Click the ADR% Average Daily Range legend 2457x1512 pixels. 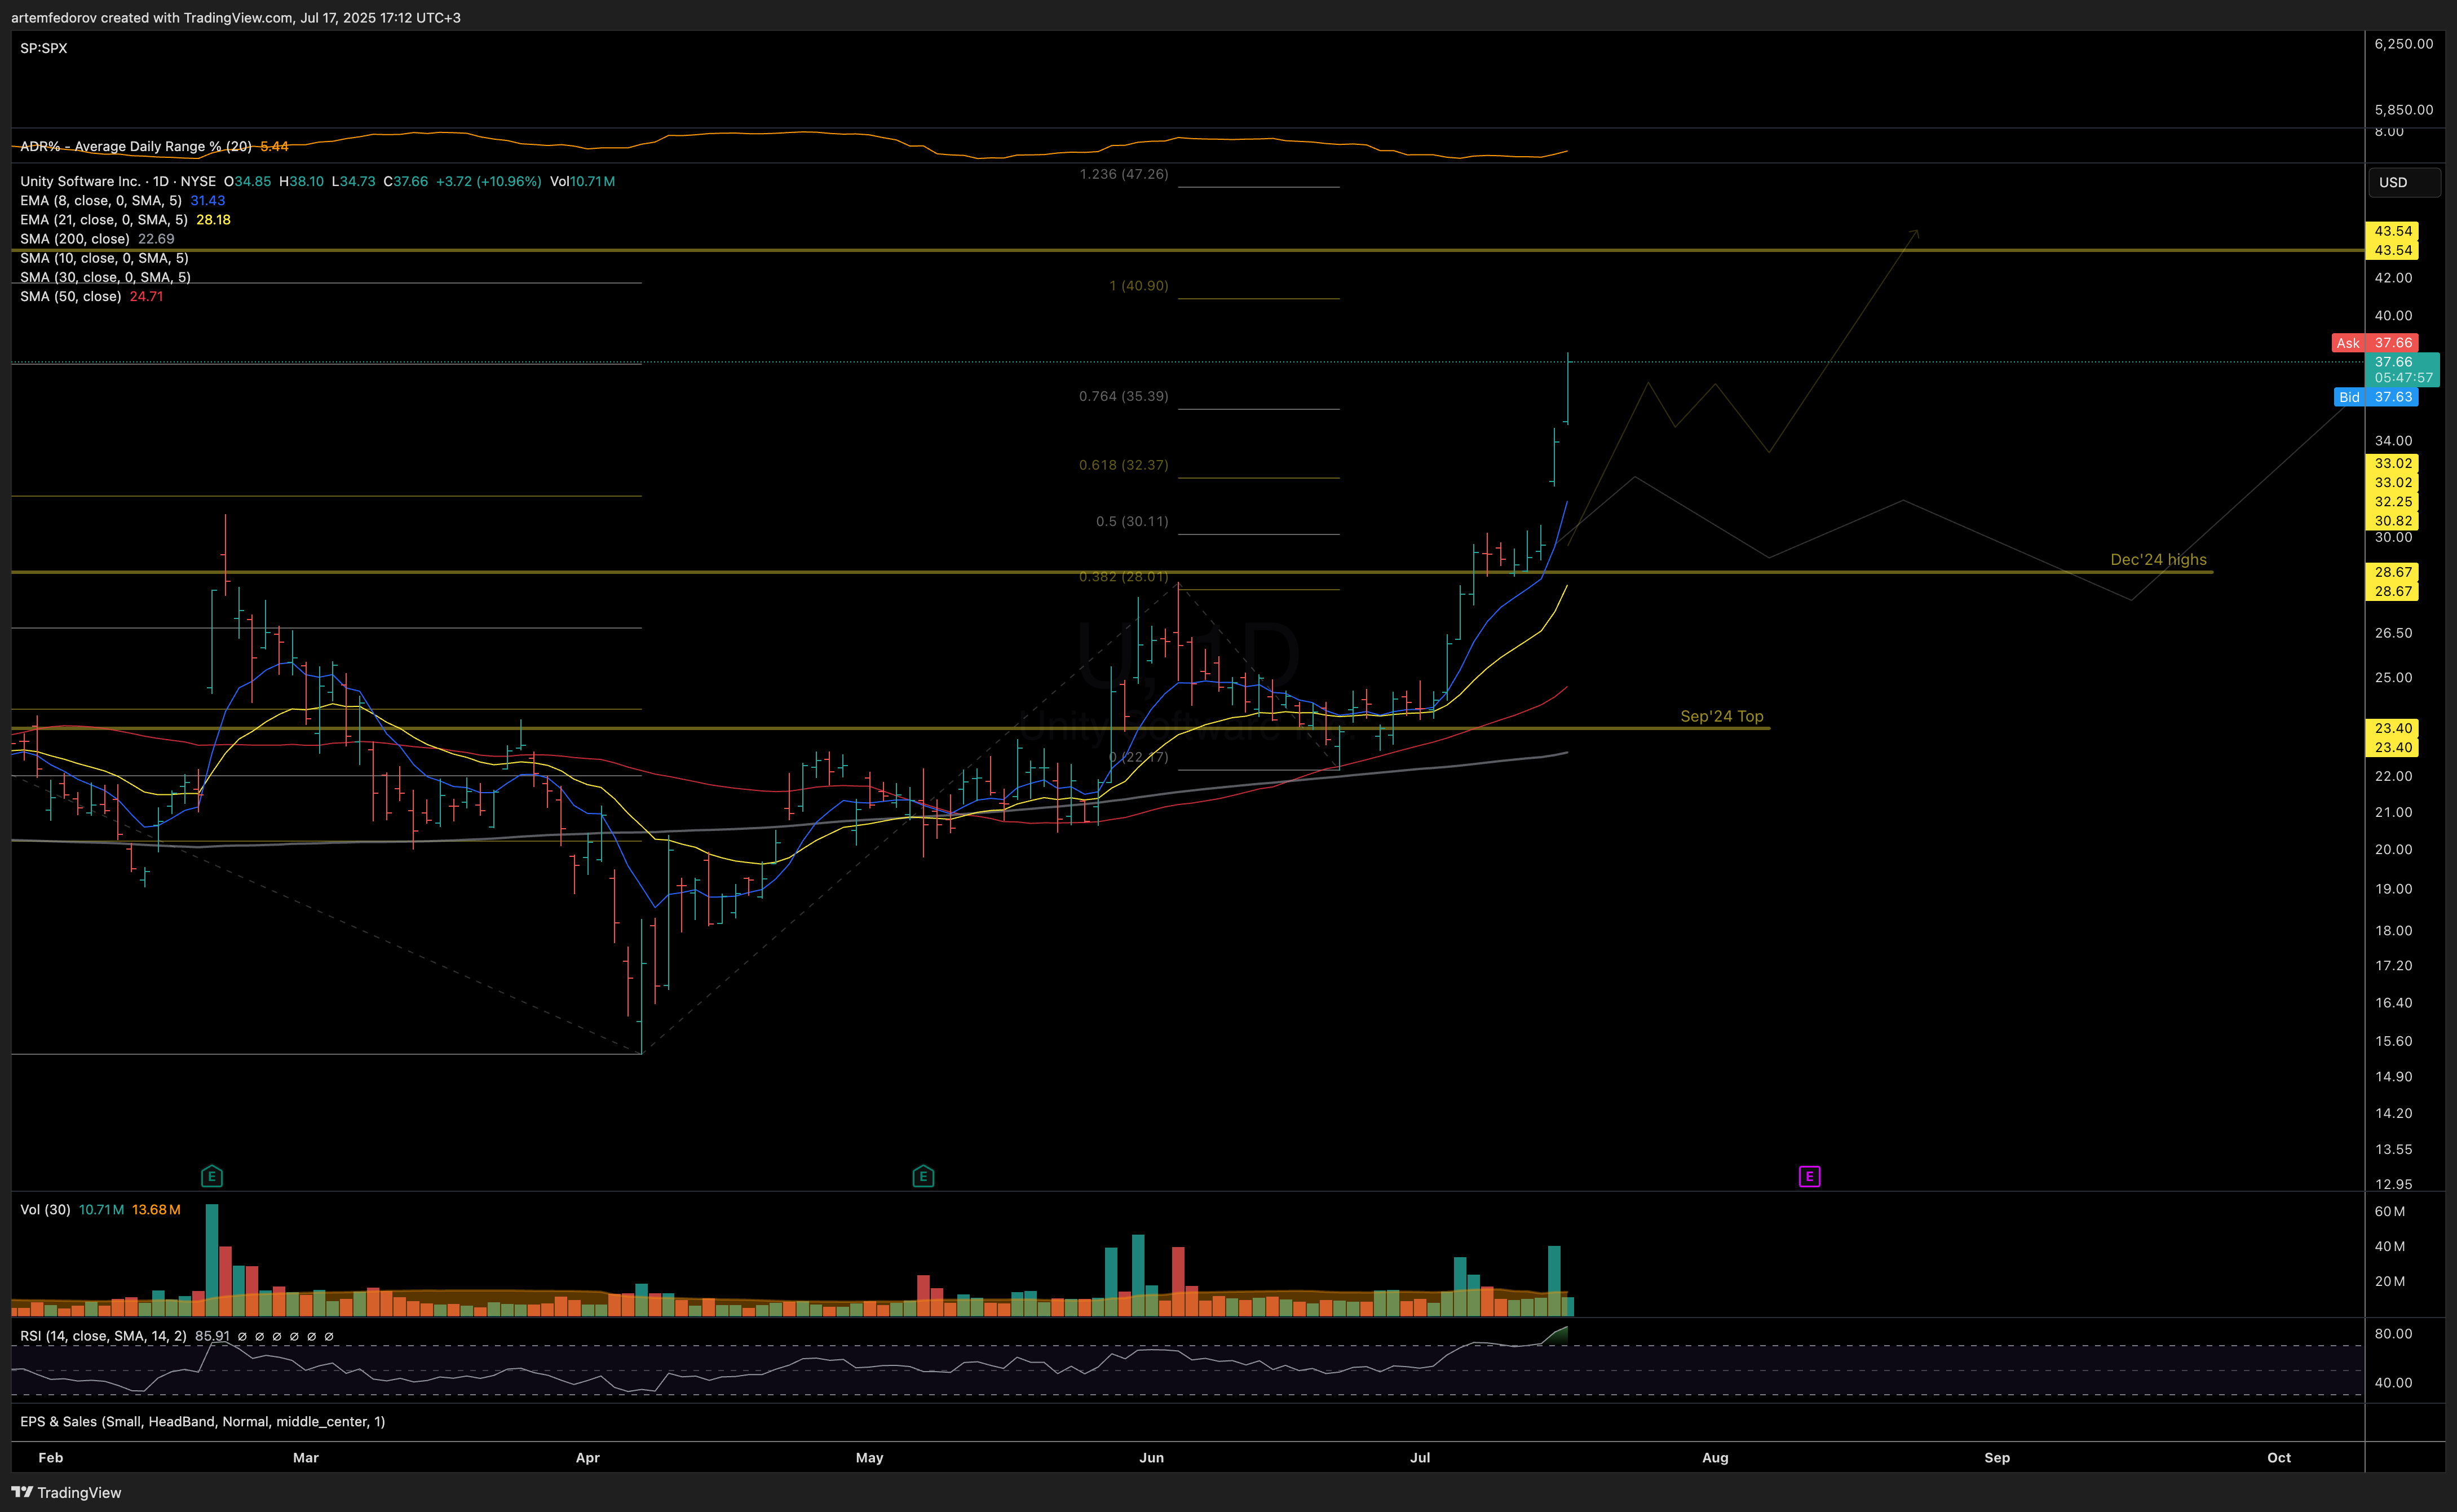(136, 146)
